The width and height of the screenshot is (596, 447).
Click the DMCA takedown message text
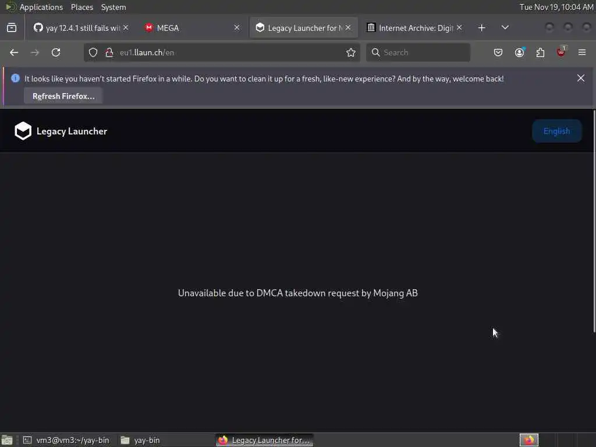click(297, 293)
